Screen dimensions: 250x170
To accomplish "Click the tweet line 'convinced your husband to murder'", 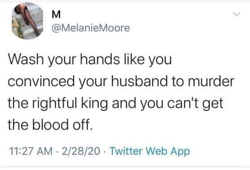I will pyautogui.click(x=121, y=82).
